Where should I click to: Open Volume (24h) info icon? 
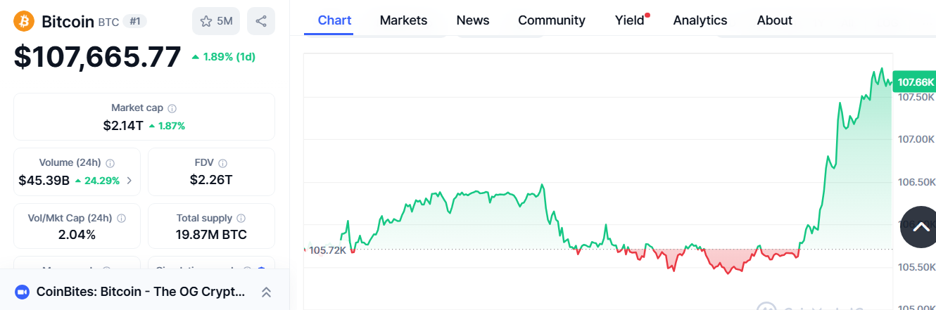tap(110, 163)
